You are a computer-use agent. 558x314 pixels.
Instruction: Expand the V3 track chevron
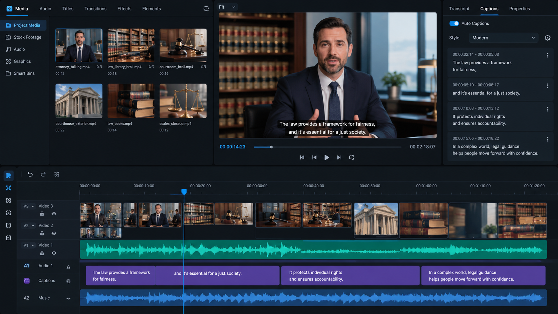pyautogui.click(x=33, y=207)
